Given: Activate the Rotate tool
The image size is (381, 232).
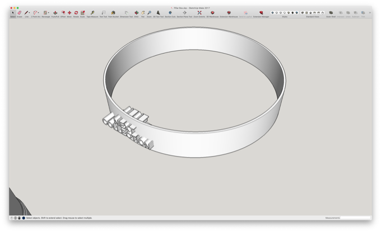Looking at the screenshot, I should coord(76,13).
